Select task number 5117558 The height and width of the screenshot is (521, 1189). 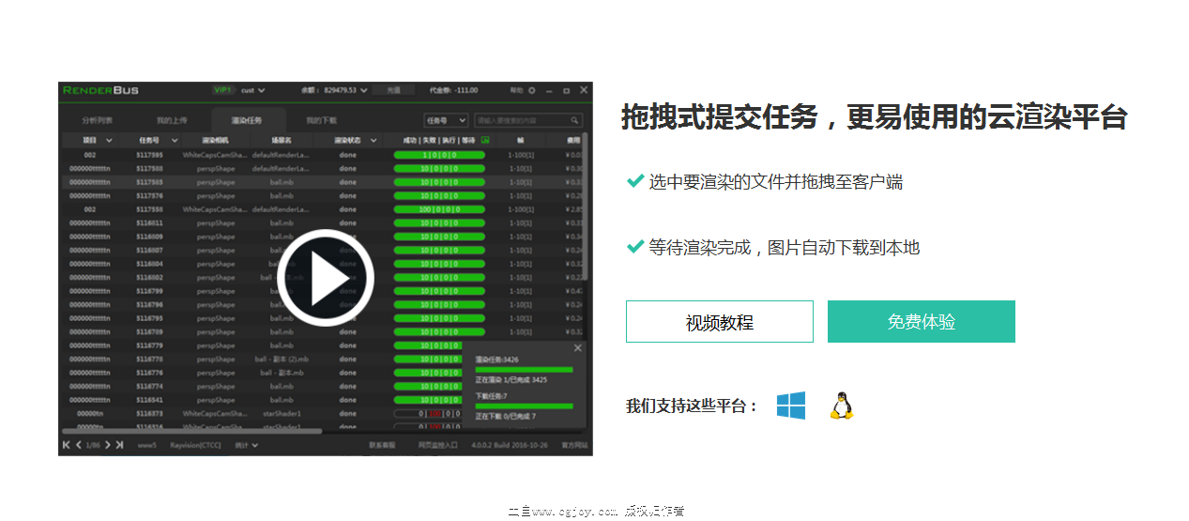149,209
